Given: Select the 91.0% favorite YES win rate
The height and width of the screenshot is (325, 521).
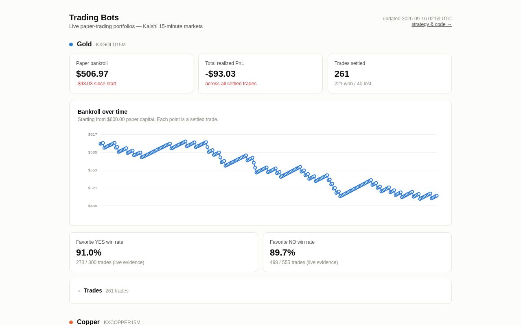Looking at the screenshot, I should [89, 253].
